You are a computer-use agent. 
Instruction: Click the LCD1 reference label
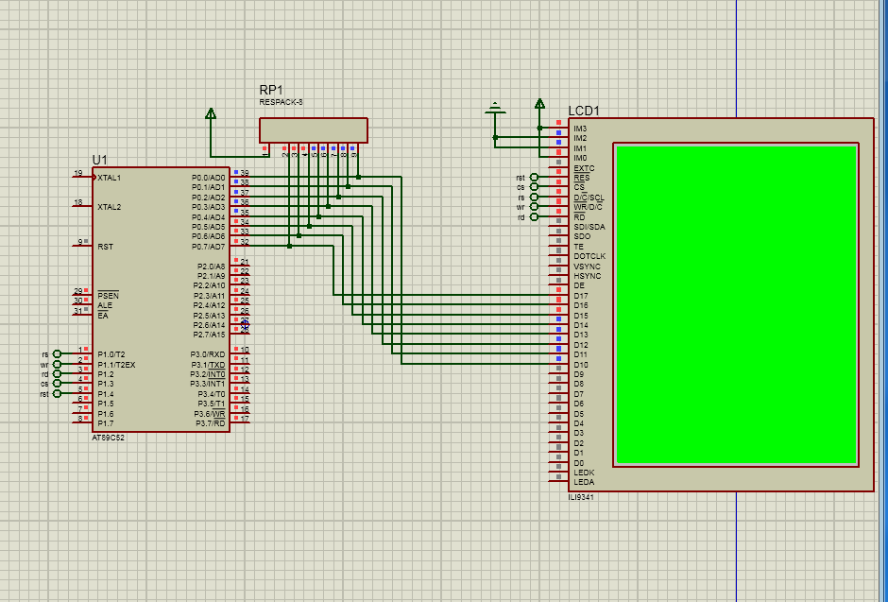point(584,111)
